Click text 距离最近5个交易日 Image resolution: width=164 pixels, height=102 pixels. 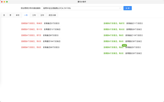pos(52,23)
